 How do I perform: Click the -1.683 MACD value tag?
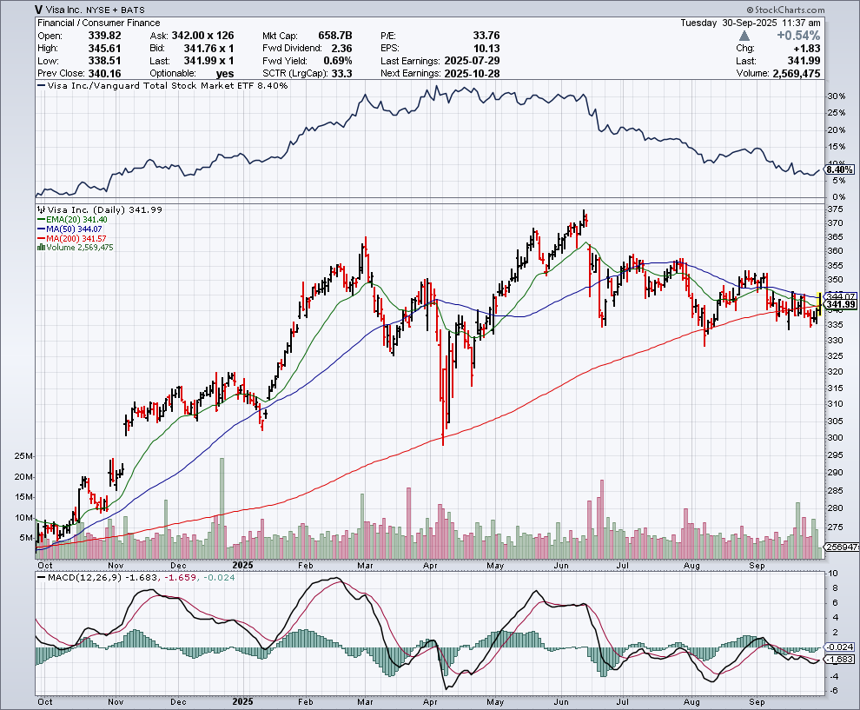tap(840, 660)
